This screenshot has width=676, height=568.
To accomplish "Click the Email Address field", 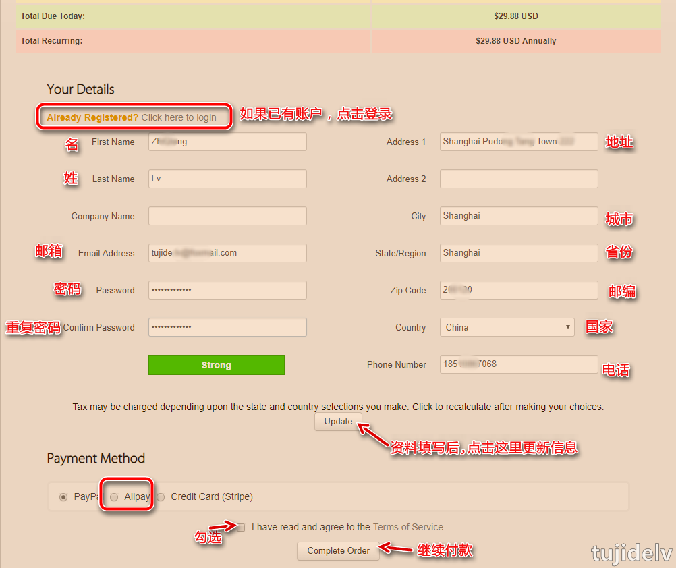I will pyautogui.click(x=227, y=253).
